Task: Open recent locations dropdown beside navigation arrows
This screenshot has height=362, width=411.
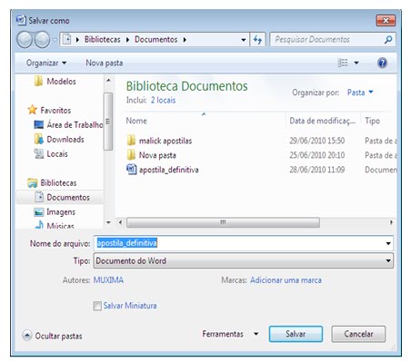Action: (x=55, y=40)
